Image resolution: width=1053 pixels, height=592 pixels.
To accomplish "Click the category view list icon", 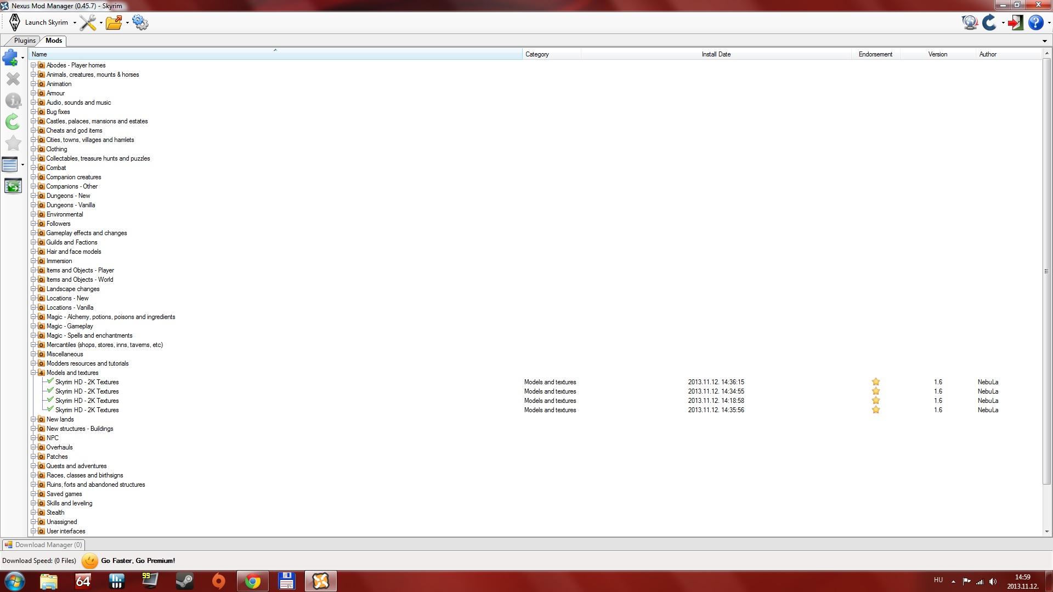I will point(10,164).
